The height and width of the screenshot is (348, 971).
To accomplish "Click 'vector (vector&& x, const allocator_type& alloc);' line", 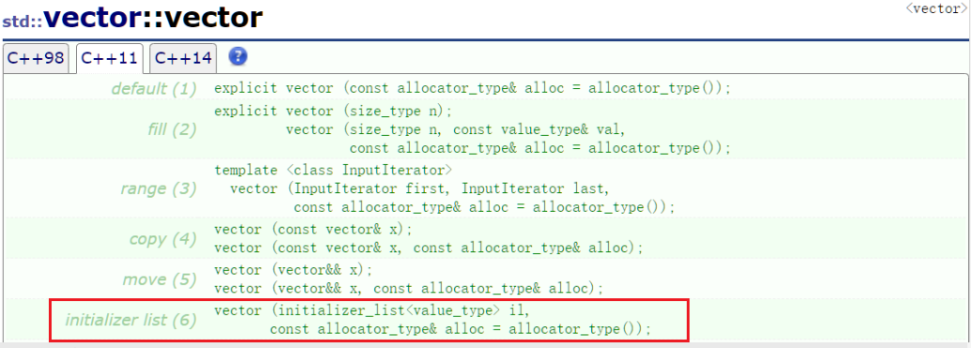I will [x=409, y=289].
